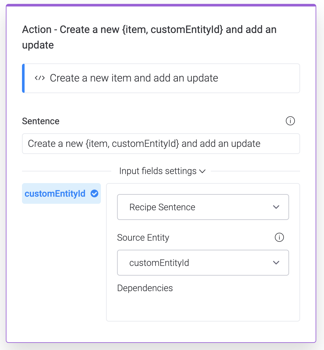
Task: Click the chevron arrow in Recipe Sentence box
Action: click(276, 207)
